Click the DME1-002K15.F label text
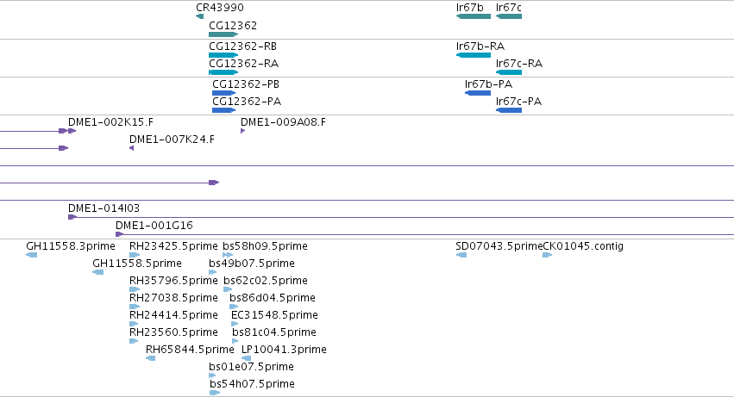The height and width of the screenshot is (397, 734). [x=110, y=122]
